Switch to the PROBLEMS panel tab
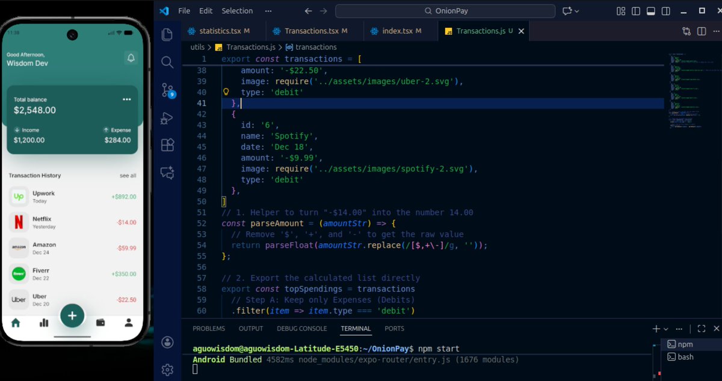722x381 pixels. (209, 329)
